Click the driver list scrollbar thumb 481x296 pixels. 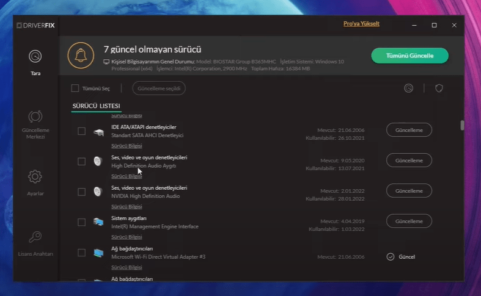point(462,125)
